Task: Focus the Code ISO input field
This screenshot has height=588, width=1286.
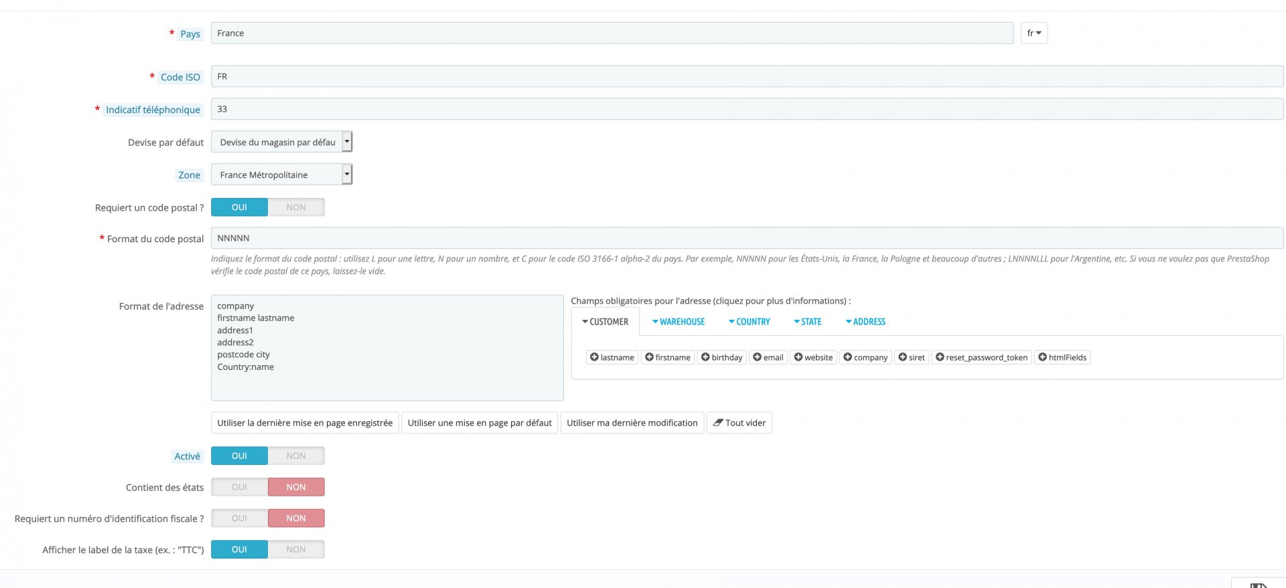Action: (747, 76)
